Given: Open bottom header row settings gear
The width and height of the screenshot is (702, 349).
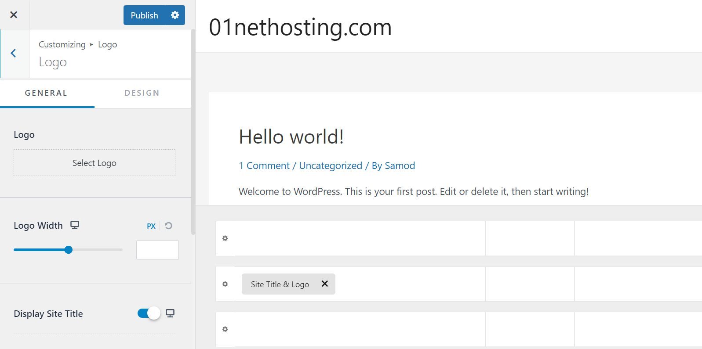Looking at the screenshot, I should pyautogui.click(x=225, y=329).
